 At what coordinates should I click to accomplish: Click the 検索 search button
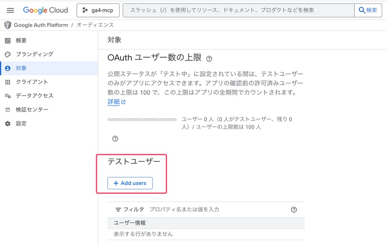368,10
